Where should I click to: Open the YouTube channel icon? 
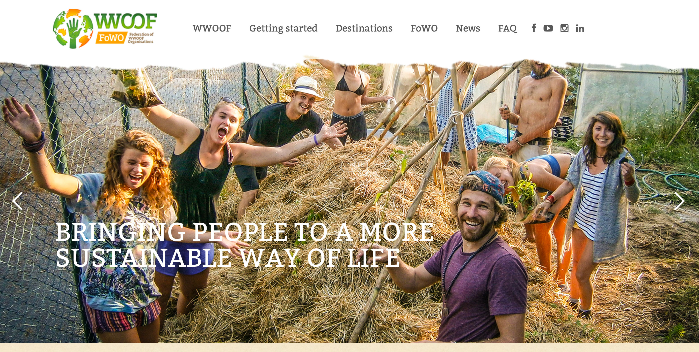click(548, 28)
